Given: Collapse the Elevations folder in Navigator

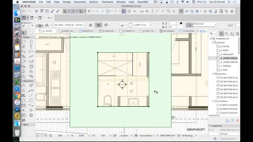Looking at the screenshot, I should click(x=213, y=101).
